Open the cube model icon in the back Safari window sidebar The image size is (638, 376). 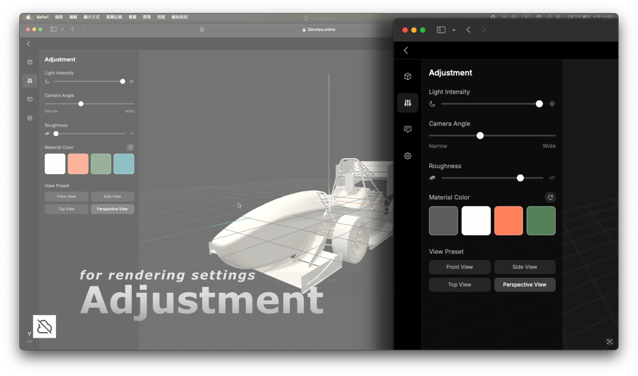[30, 62]
